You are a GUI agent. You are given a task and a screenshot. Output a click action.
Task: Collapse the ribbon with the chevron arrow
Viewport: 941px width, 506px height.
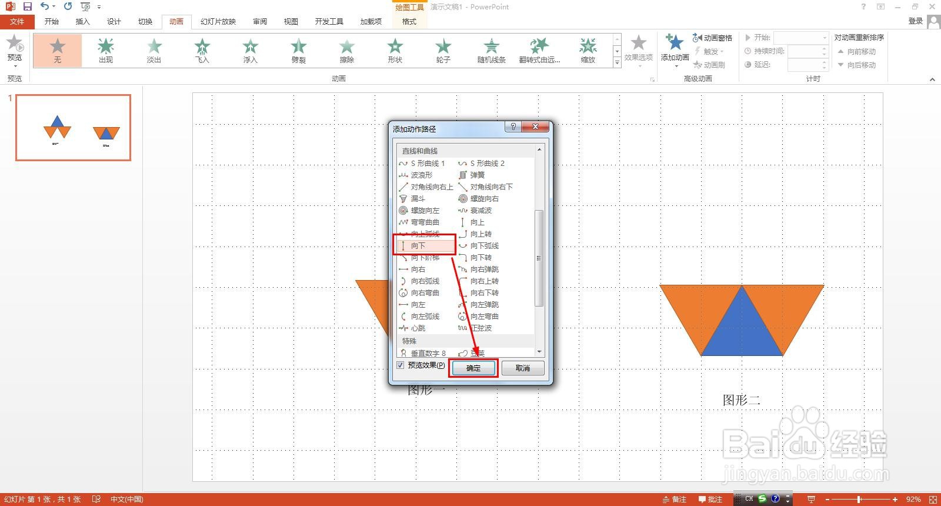click(932, 79)
